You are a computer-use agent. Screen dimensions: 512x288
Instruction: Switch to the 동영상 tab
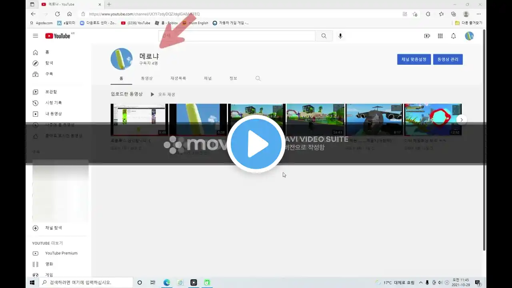click(147, 78)
